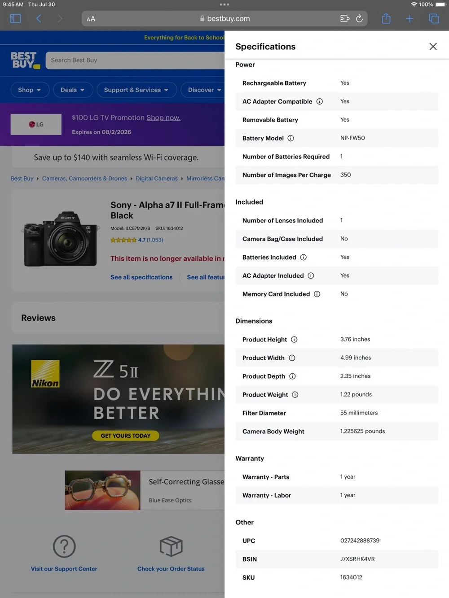Open the Discover menu
Viewport: 449px width, 598px height.
203,90
